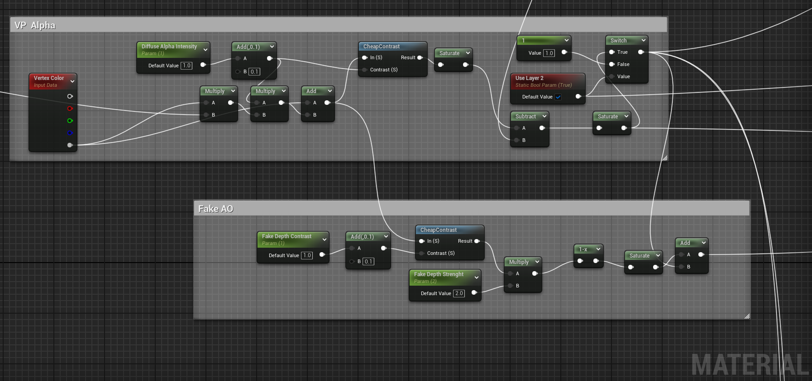
Task: Toggle the Use Layer 2 Default Value checkbox
Action: [x=558, y=97]
